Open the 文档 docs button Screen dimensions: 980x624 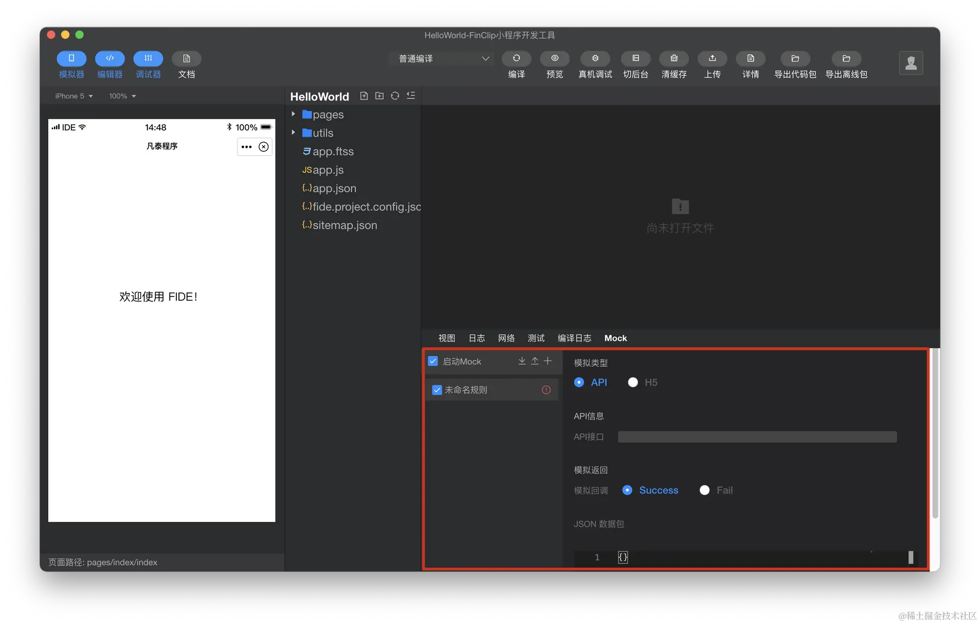click(x=186, y=58)
